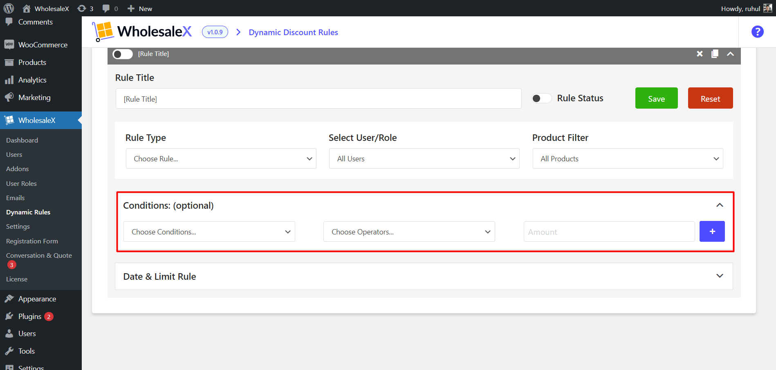This screenshot has width=776, height=370.
Task: Click the Amount input field
Action: (609, 232)
